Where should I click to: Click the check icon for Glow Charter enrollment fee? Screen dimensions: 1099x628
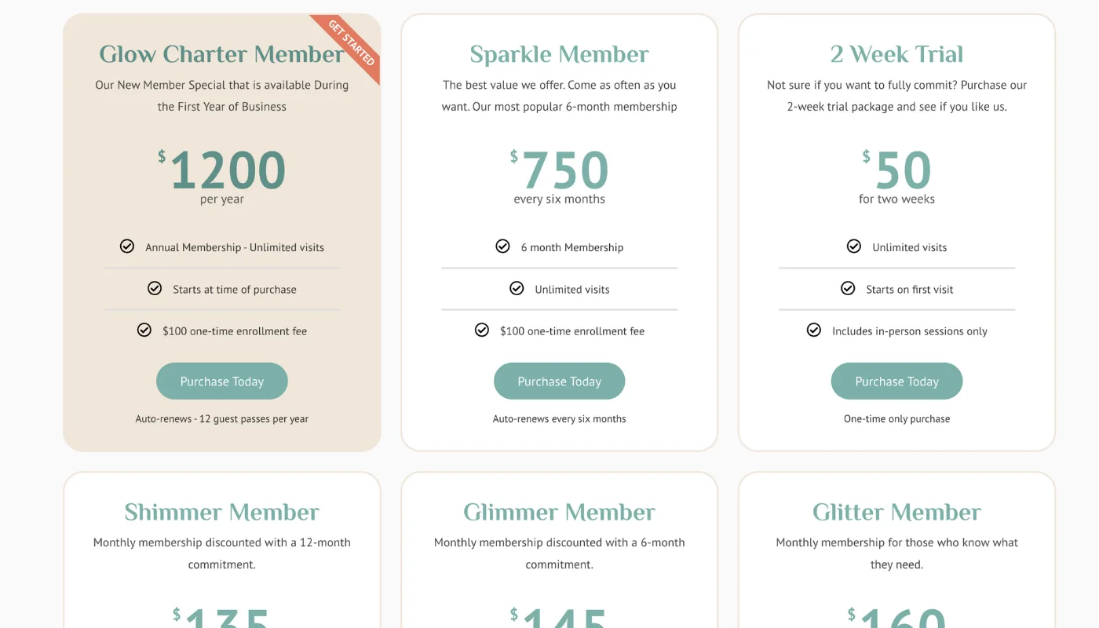[144, 330]
